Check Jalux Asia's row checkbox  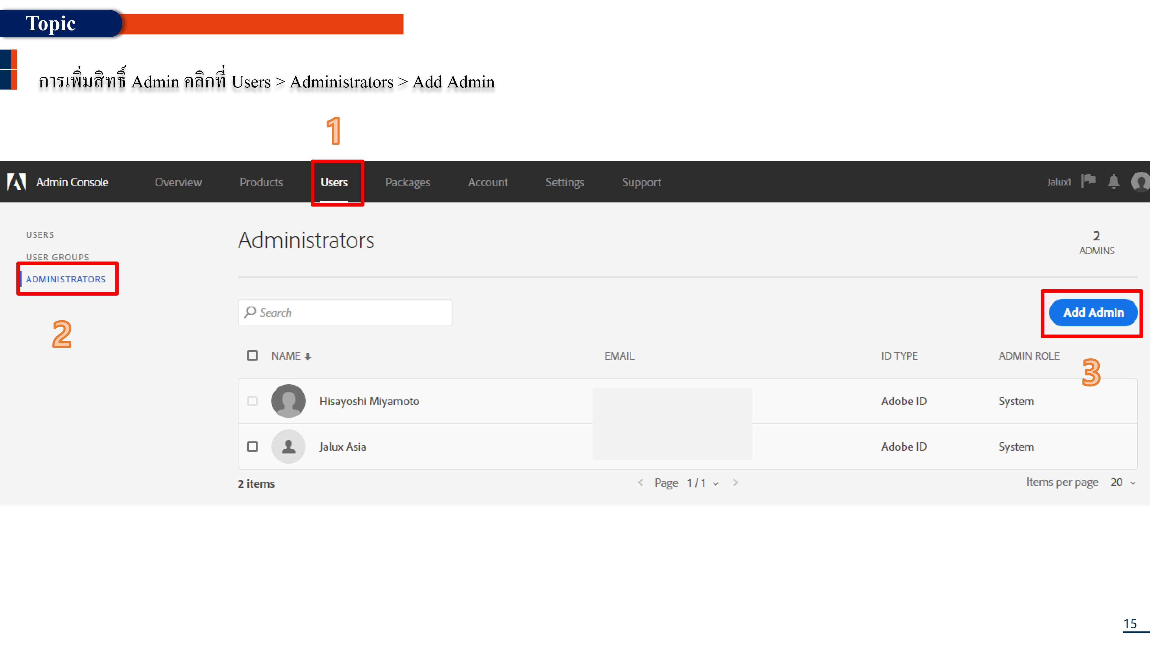click(x=252, y=446)
